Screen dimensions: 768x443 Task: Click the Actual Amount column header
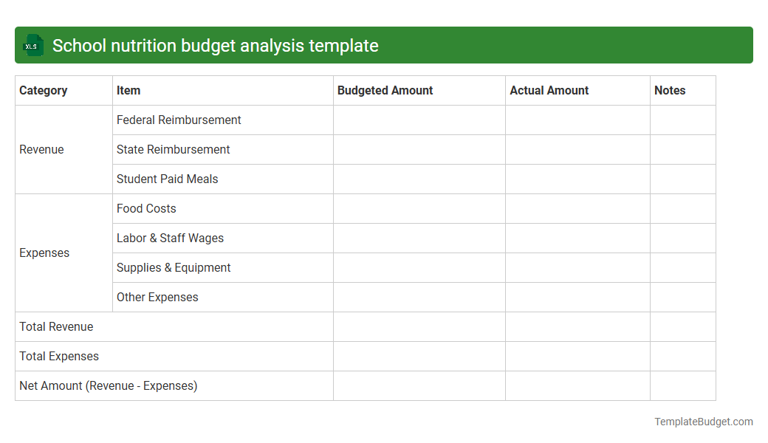[x=549, y=90]
